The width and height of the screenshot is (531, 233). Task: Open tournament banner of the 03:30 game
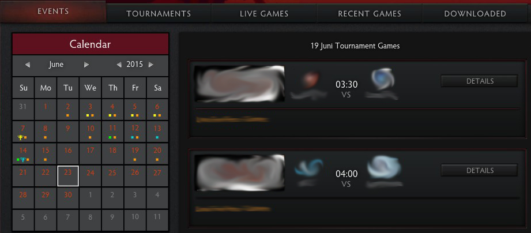coord(239,84)
